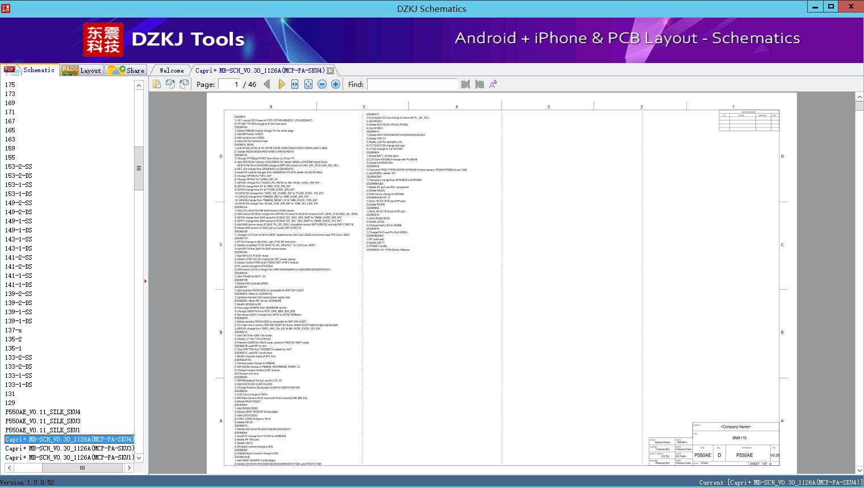The height and width of the screenshot is (488, 864).
Task: Zoom in with the plus icon
Action: point(336,84)
